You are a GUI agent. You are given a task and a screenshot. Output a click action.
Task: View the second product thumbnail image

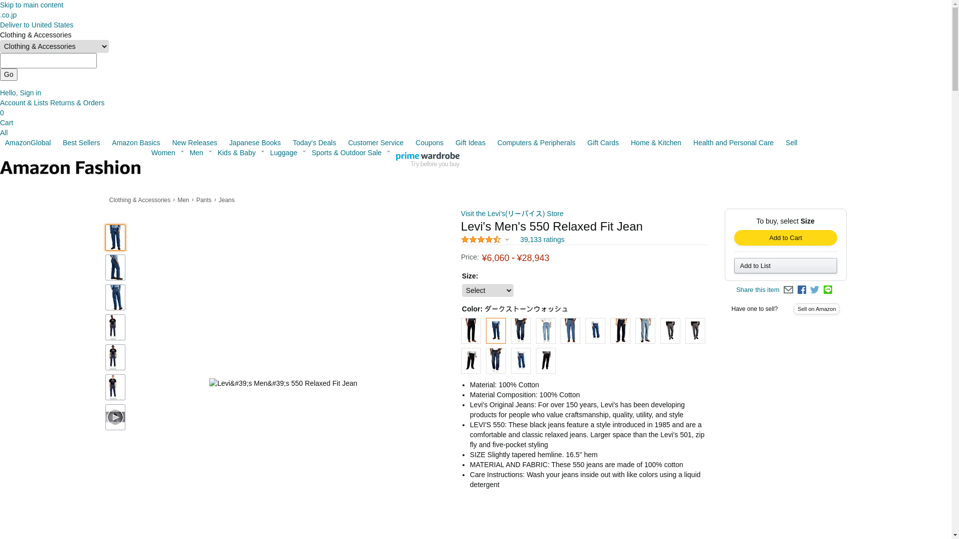coord(115,268)
